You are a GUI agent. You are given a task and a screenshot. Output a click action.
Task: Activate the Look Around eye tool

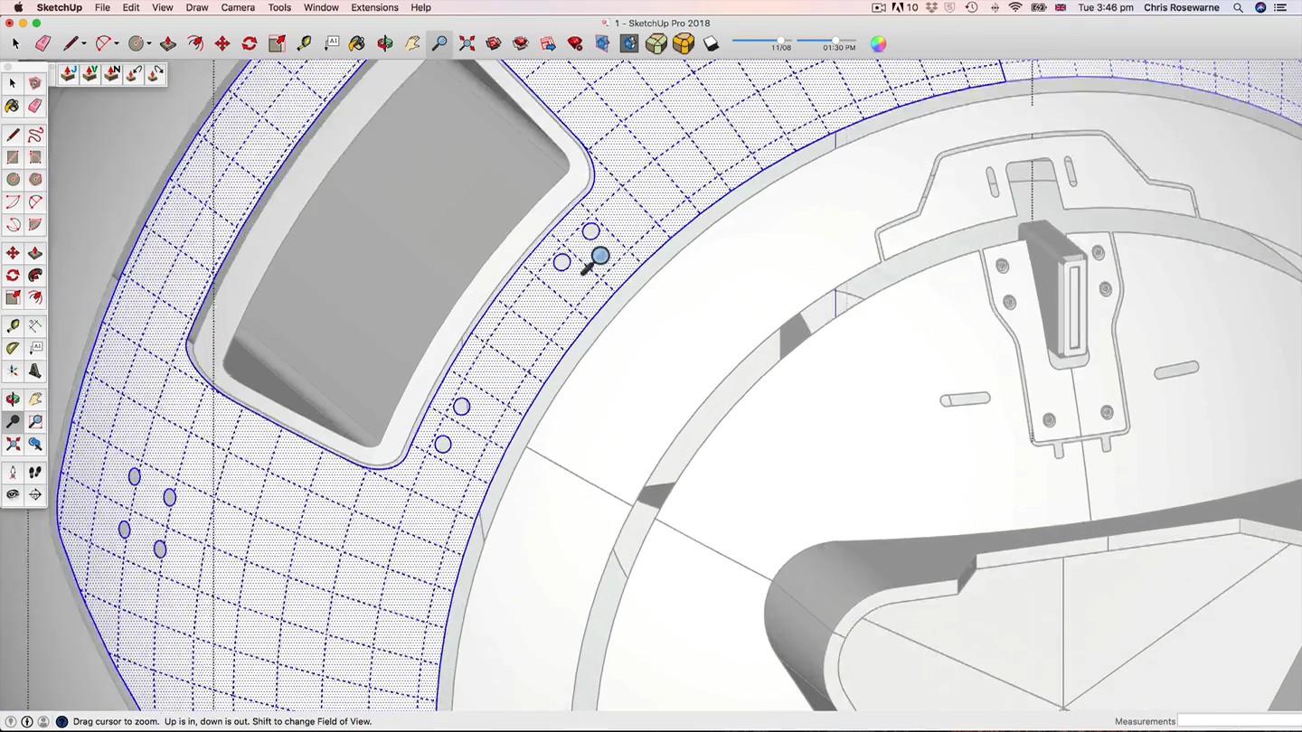coord(13,495)
